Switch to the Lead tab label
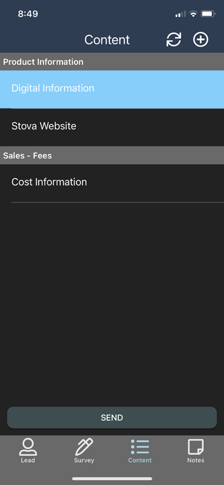 pos(28,460)
